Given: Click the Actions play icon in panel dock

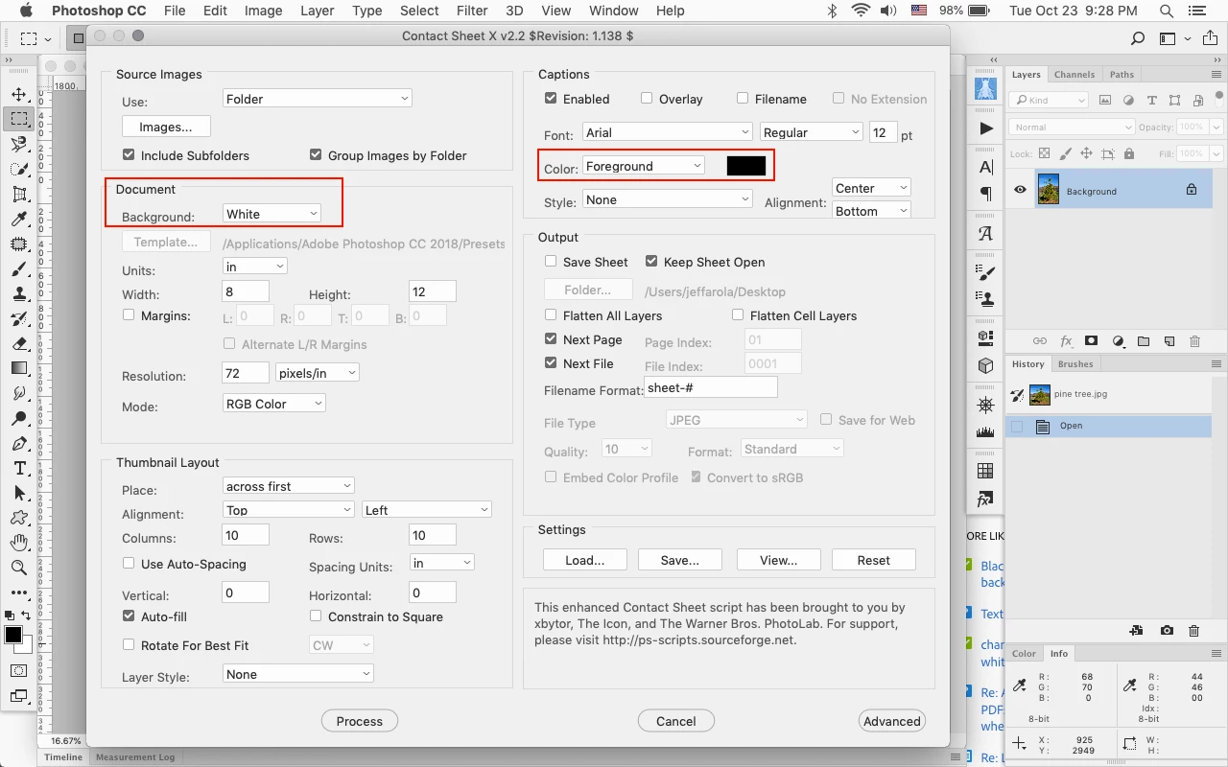Looking at the screenshot, I should (985, 128).
